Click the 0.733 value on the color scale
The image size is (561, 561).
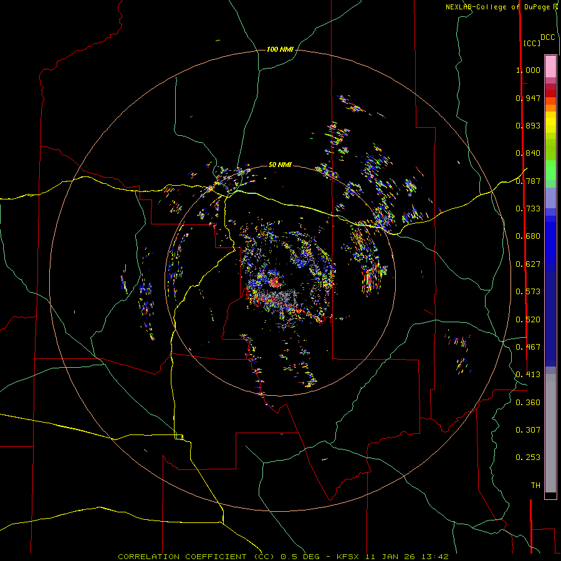[x=528, y=209]
